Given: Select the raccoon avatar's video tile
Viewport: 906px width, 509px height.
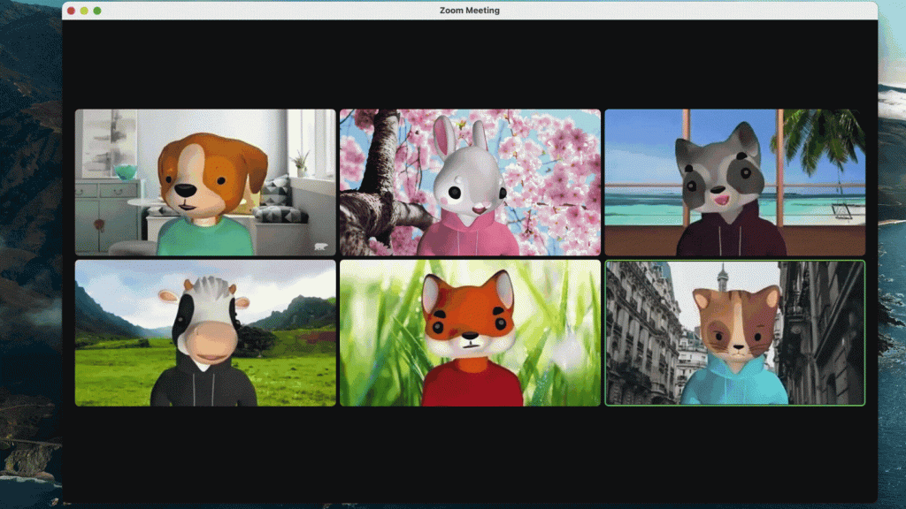Looking at the screenshot, I should 735,181.
